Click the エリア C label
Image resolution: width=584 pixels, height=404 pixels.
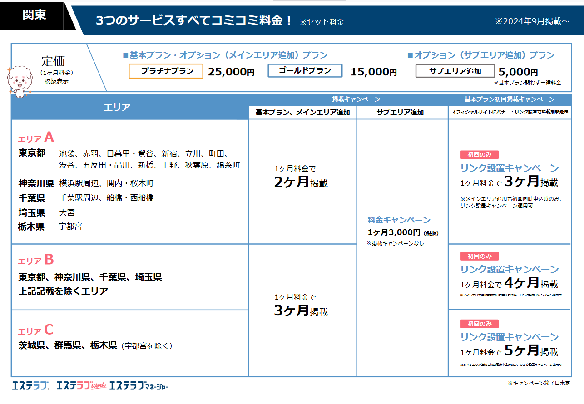36,330
